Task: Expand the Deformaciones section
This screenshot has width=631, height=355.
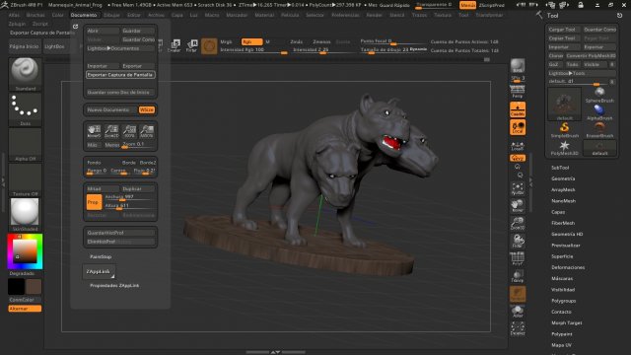Action: click(568, 267)
